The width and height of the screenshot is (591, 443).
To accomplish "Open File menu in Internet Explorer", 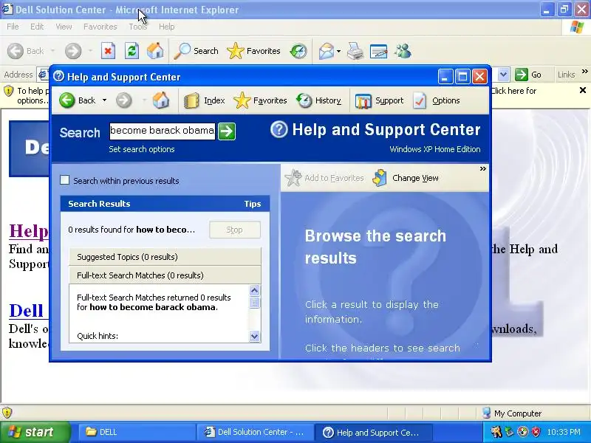I will (13, 27).
